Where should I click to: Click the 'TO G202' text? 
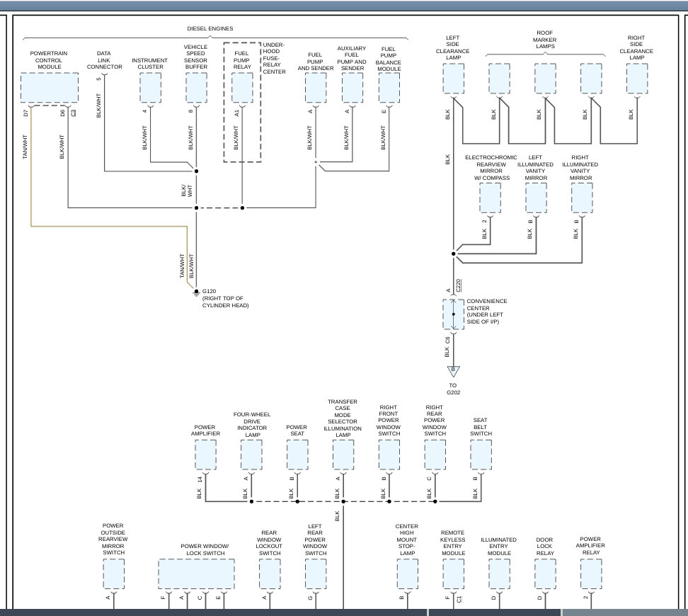click(x=453, y=389)
